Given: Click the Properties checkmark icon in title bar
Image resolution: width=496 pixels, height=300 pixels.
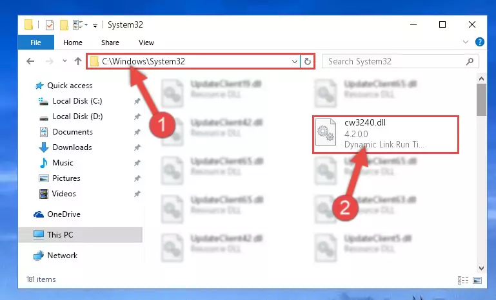Looking at the screenshot, I should (50, 25).
